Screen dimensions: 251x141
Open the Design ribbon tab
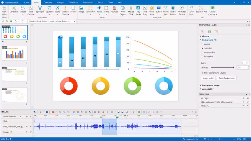coord(60,2)
